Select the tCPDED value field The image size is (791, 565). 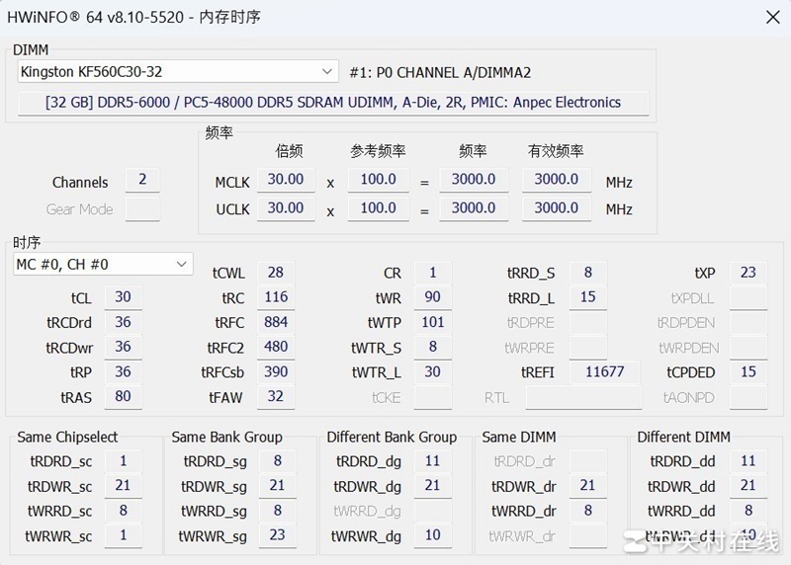click(747, 372)
